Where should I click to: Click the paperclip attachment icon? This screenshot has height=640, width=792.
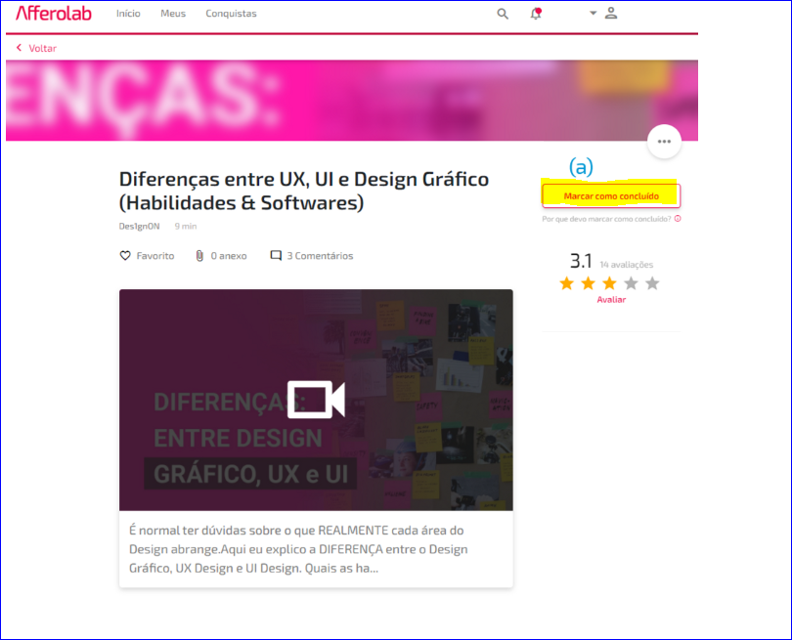click(199, 256)
